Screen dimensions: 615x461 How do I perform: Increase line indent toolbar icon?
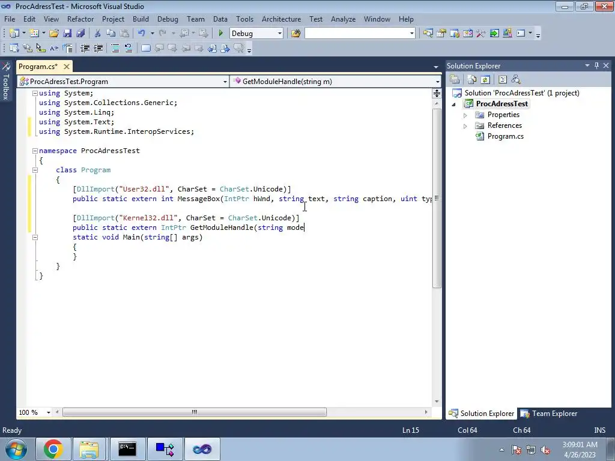pyautogui.click(x=98, y=48)
